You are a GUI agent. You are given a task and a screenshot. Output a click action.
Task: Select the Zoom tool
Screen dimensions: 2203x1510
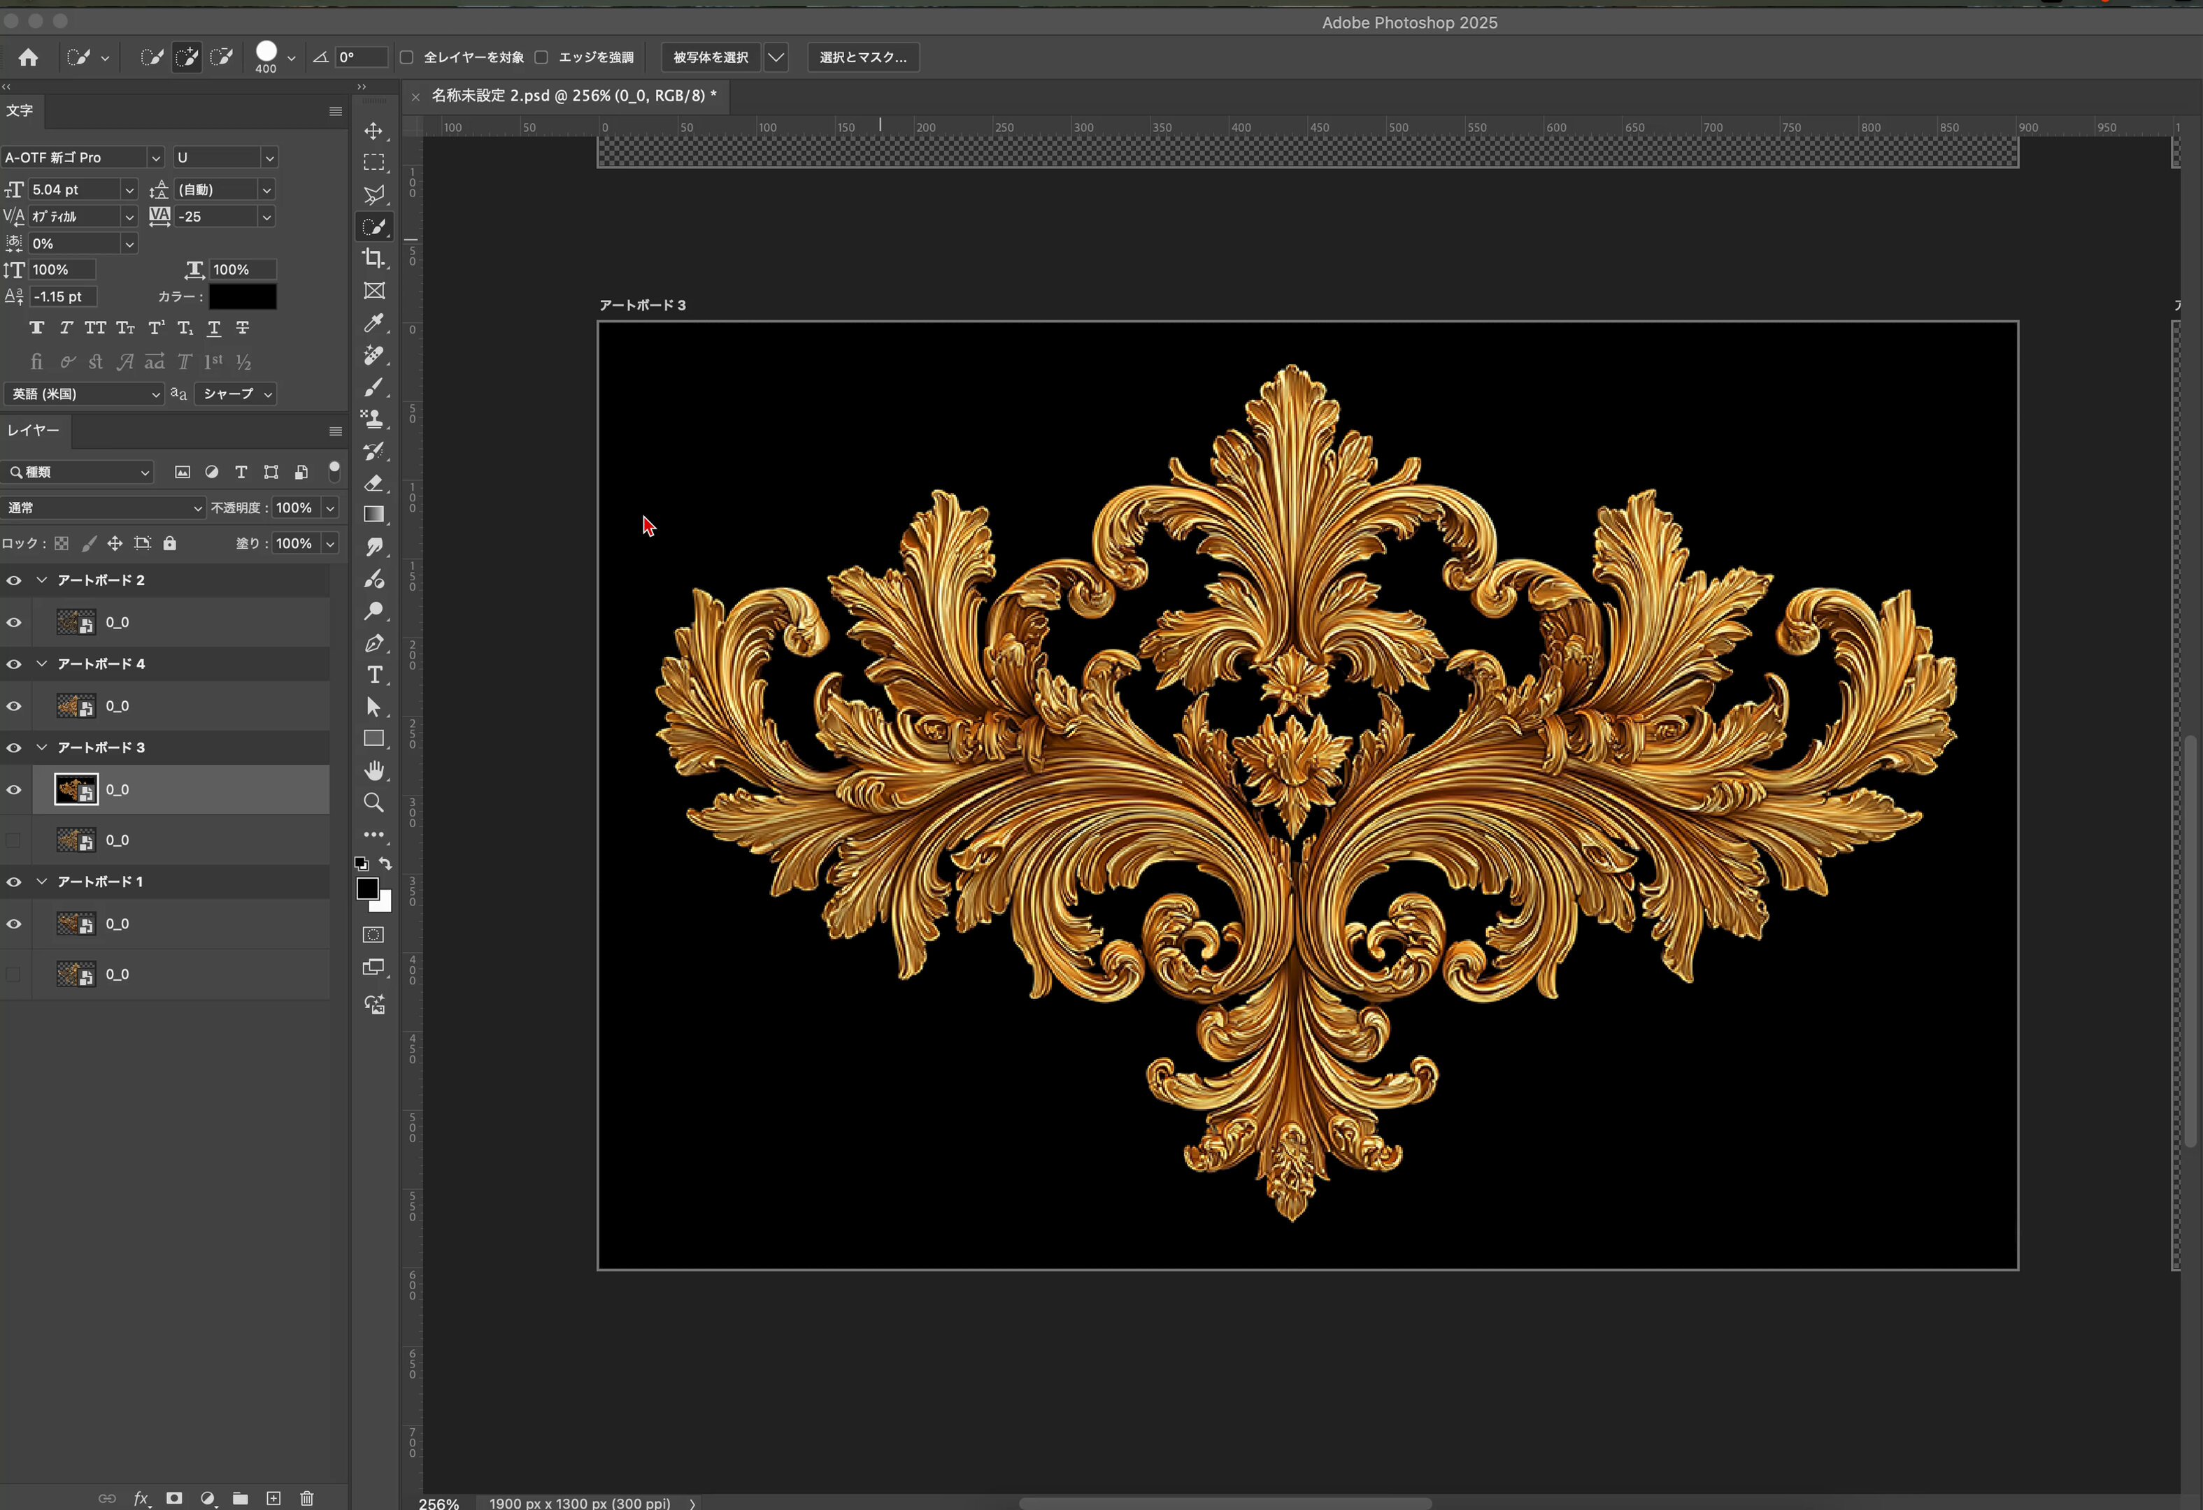[x=373, y=803]
